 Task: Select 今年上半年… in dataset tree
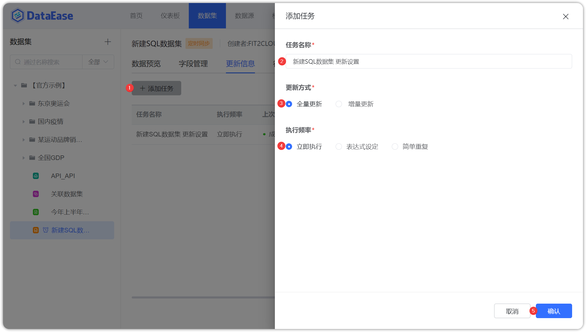[x=70, y=212]
